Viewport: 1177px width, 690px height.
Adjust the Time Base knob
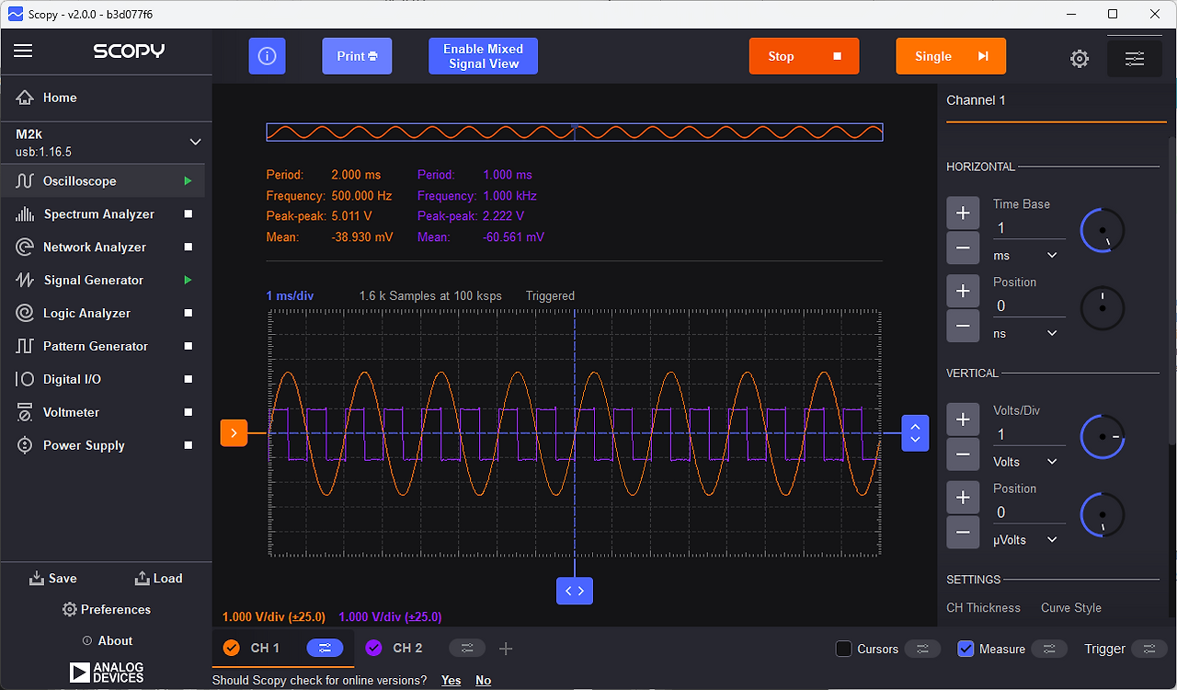click(1103, 230)
